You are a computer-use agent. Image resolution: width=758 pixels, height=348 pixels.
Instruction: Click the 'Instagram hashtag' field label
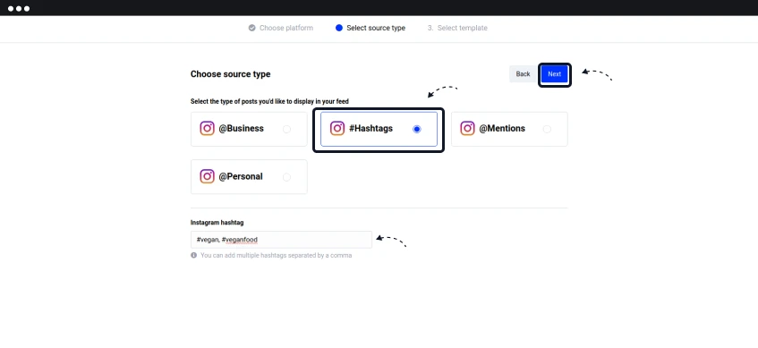217,223
